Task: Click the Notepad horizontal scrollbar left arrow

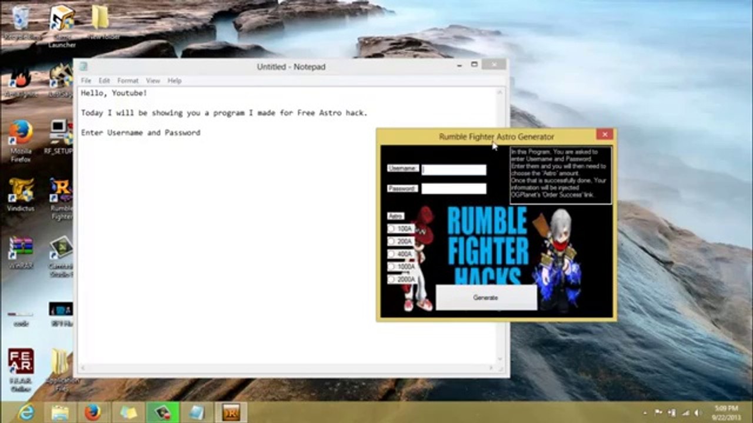Action: pyautogui.click(x=83, y=367)
